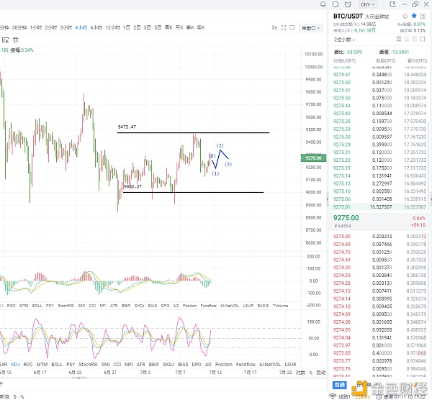
Task: Select the drawing tools icon above the chart
Action: click(x=5, y=40)
